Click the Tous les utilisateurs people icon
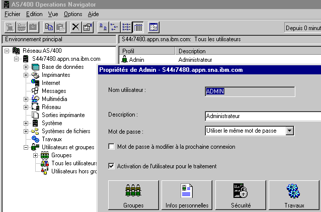321x212 pixels. pos(45,163)
